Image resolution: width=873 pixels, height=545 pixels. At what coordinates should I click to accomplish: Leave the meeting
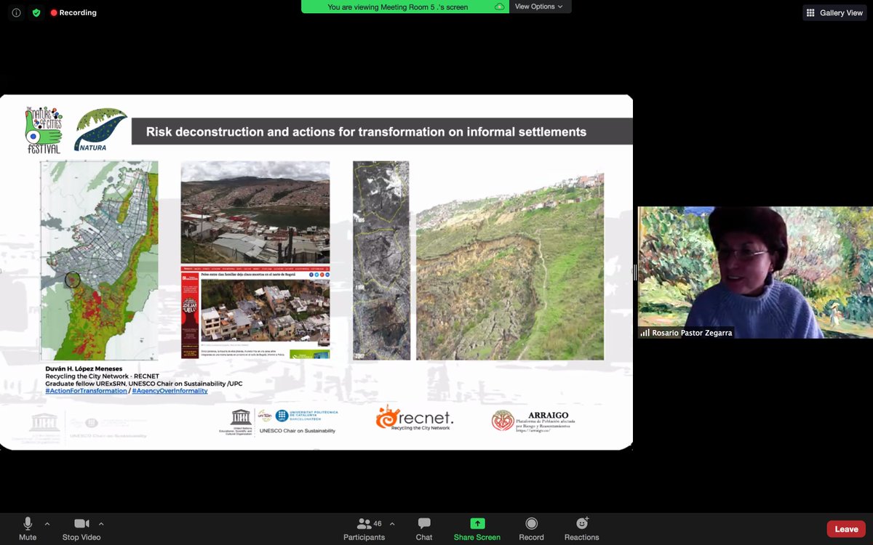(x=846, y=529)
